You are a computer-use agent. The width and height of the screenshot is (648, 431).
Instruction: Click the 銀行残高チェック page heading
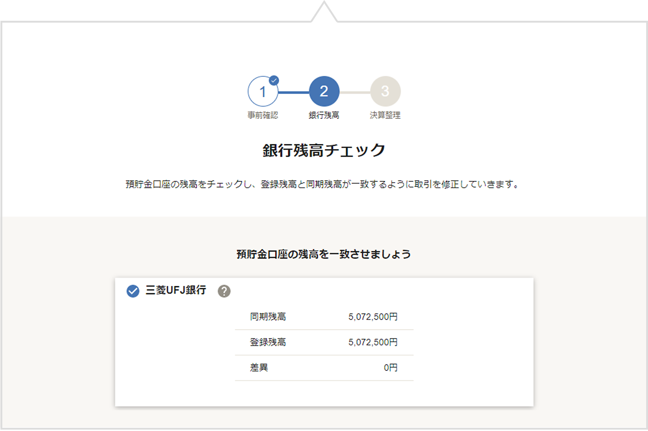coord(324,150)
